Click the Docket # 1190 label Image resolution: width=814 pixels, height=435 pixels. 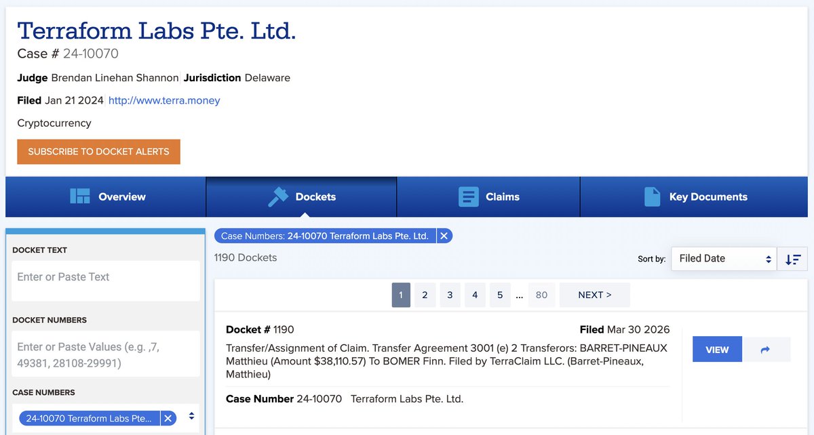tap(260, 329)
